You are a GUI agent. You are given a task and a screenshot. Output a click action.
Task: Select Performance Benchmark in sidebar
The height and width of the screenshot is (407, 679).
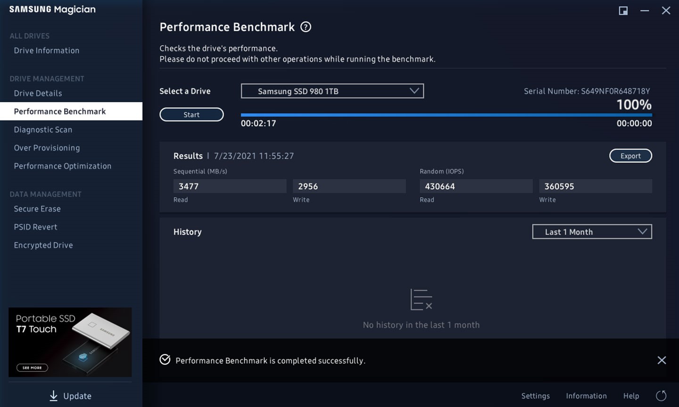click(x=71, y=111)
